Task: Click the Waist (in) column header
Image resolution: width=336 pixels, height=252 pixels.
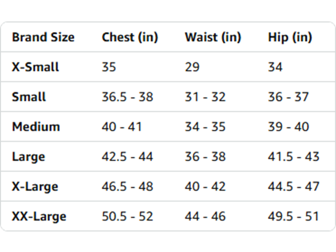Action: click(213, 37)
